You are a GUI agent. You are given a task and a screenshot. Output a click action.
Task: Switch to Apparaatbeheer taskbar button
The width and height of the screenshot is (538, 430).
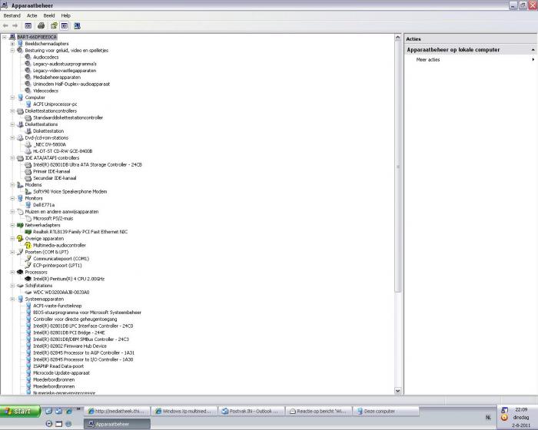(x=117, y=424)
